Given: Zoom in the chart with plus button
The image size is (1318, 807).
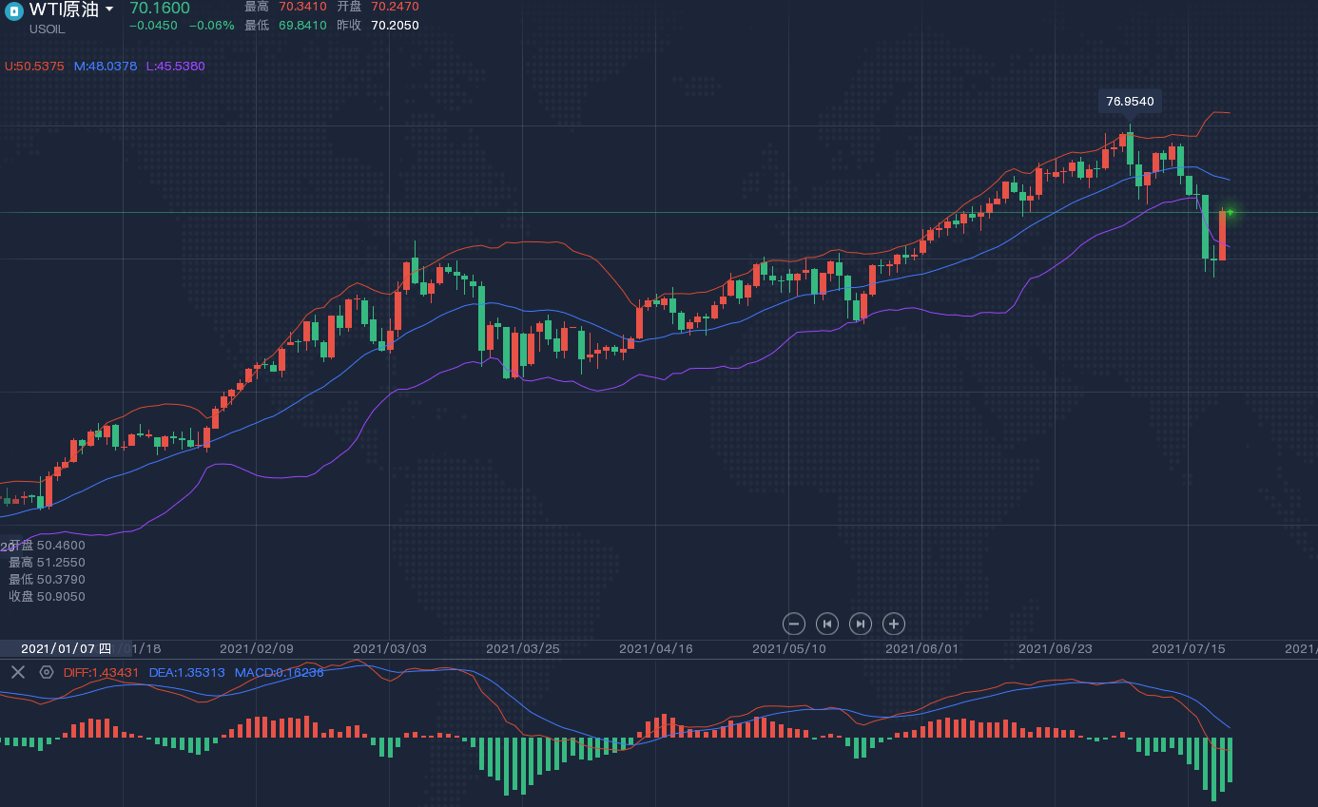Looking at the screenshot, I should tap(893, 624).
